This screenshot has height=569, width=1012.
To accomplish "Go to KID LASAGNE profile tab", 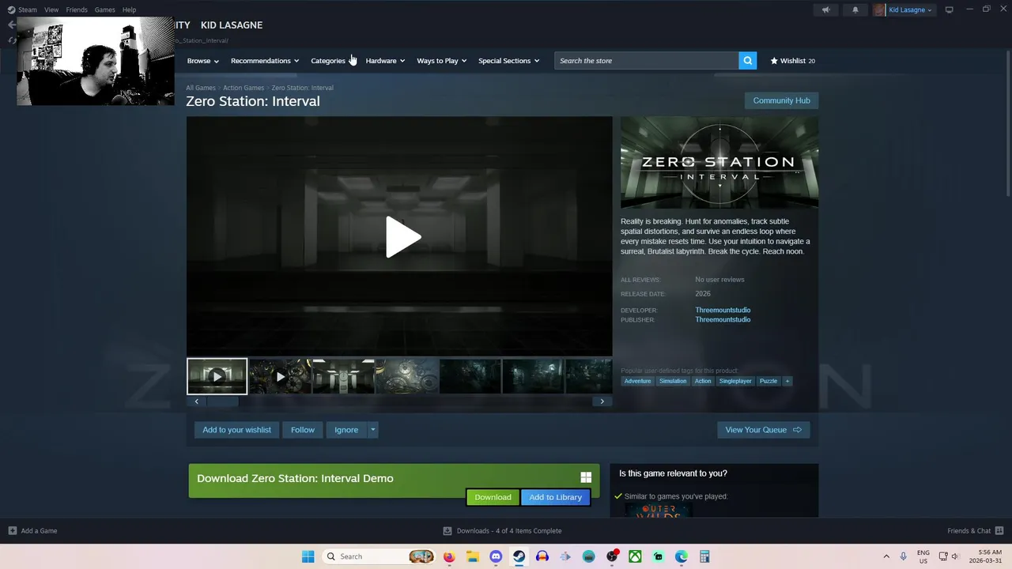I will (232, 25).
